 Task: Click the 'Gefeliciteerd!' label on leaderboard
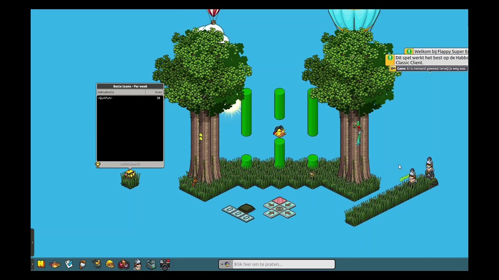click(130, 164)
